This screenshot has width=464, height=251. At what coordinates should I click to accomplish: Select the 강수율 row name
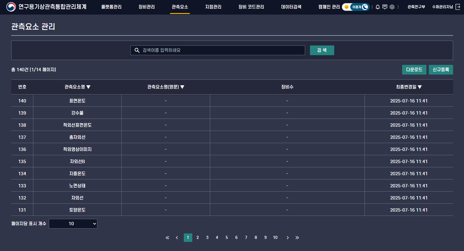coord(77,113)
